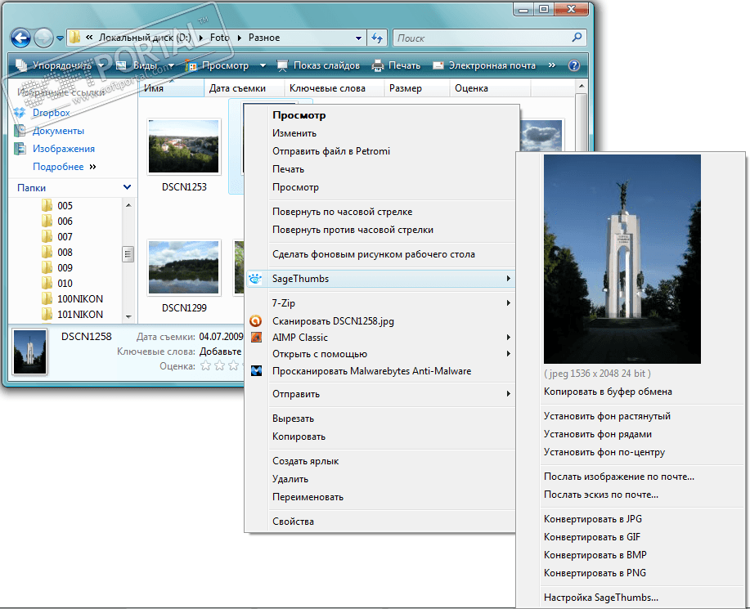The width and height of the screenshot is (750, 609).
Task: Open the address bar dropdown arrow
Action: [x=359, y=38]
